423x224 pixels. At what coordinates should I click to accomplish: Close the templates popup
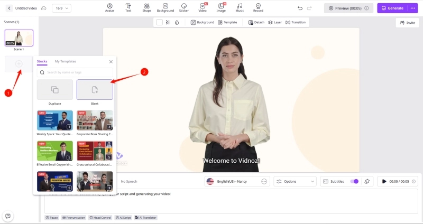(x=111, y=62)
